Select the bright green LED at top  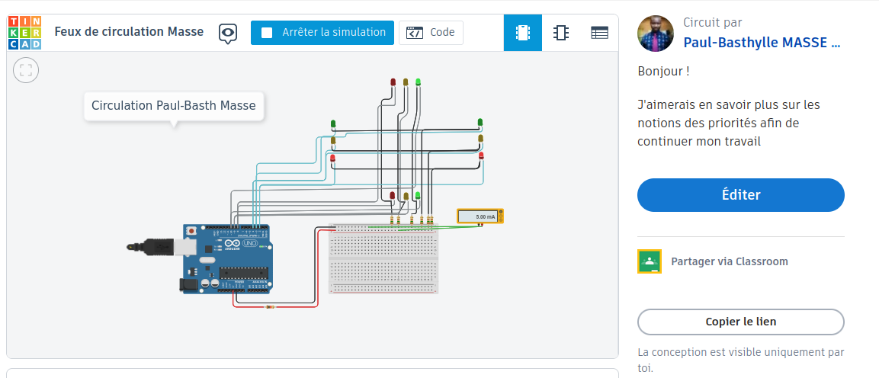(x=418, y=82)
